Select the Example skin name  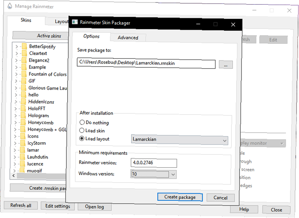37,67
